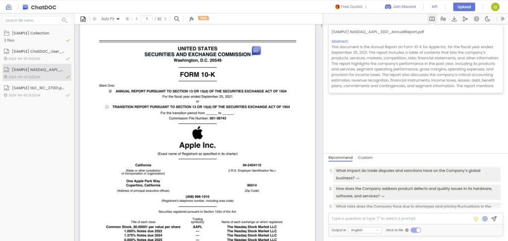Screen dimensions: 508x241
Task: Click the Abstract label
Action: 339,41
